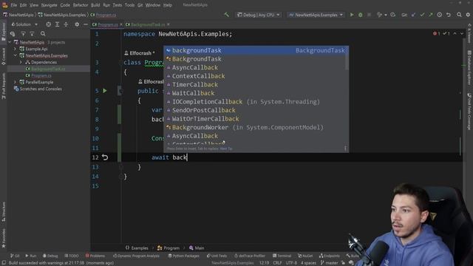This screenshot has width=473, height=266.
Task: Collapse the NewNet6Apis.Examples project node
Action: [15, 55]
